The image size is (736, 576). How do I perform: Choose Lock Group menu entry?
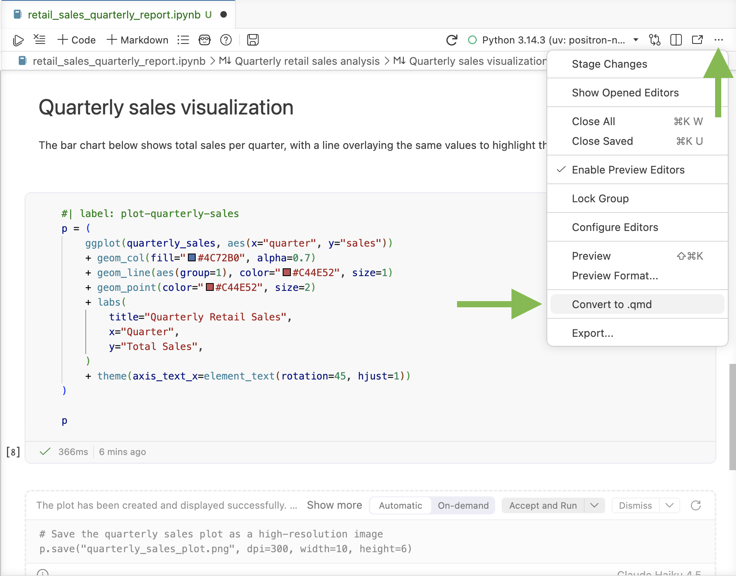[x=637, y=199]
